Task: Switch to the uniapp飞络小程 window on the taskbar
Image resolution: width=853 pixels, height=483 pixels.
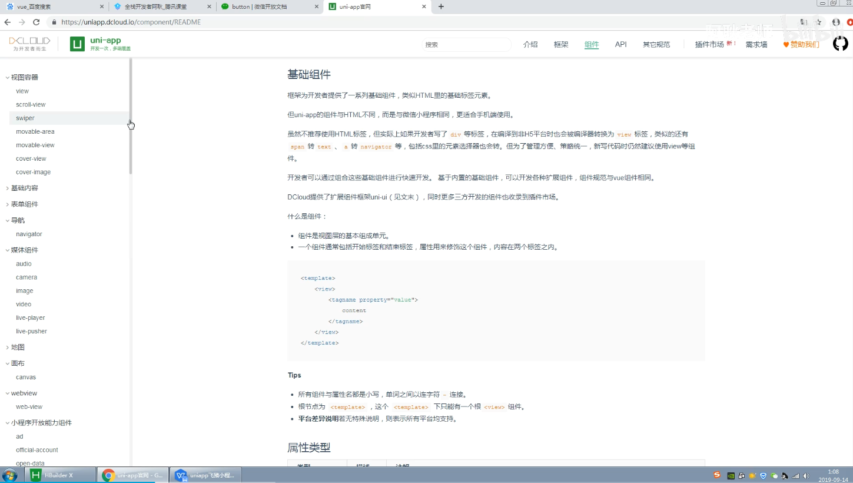Action: (x=205, y=475)
